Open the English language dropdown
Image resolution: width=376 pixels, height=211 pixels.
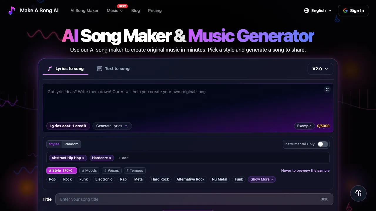tap(318, 11)
